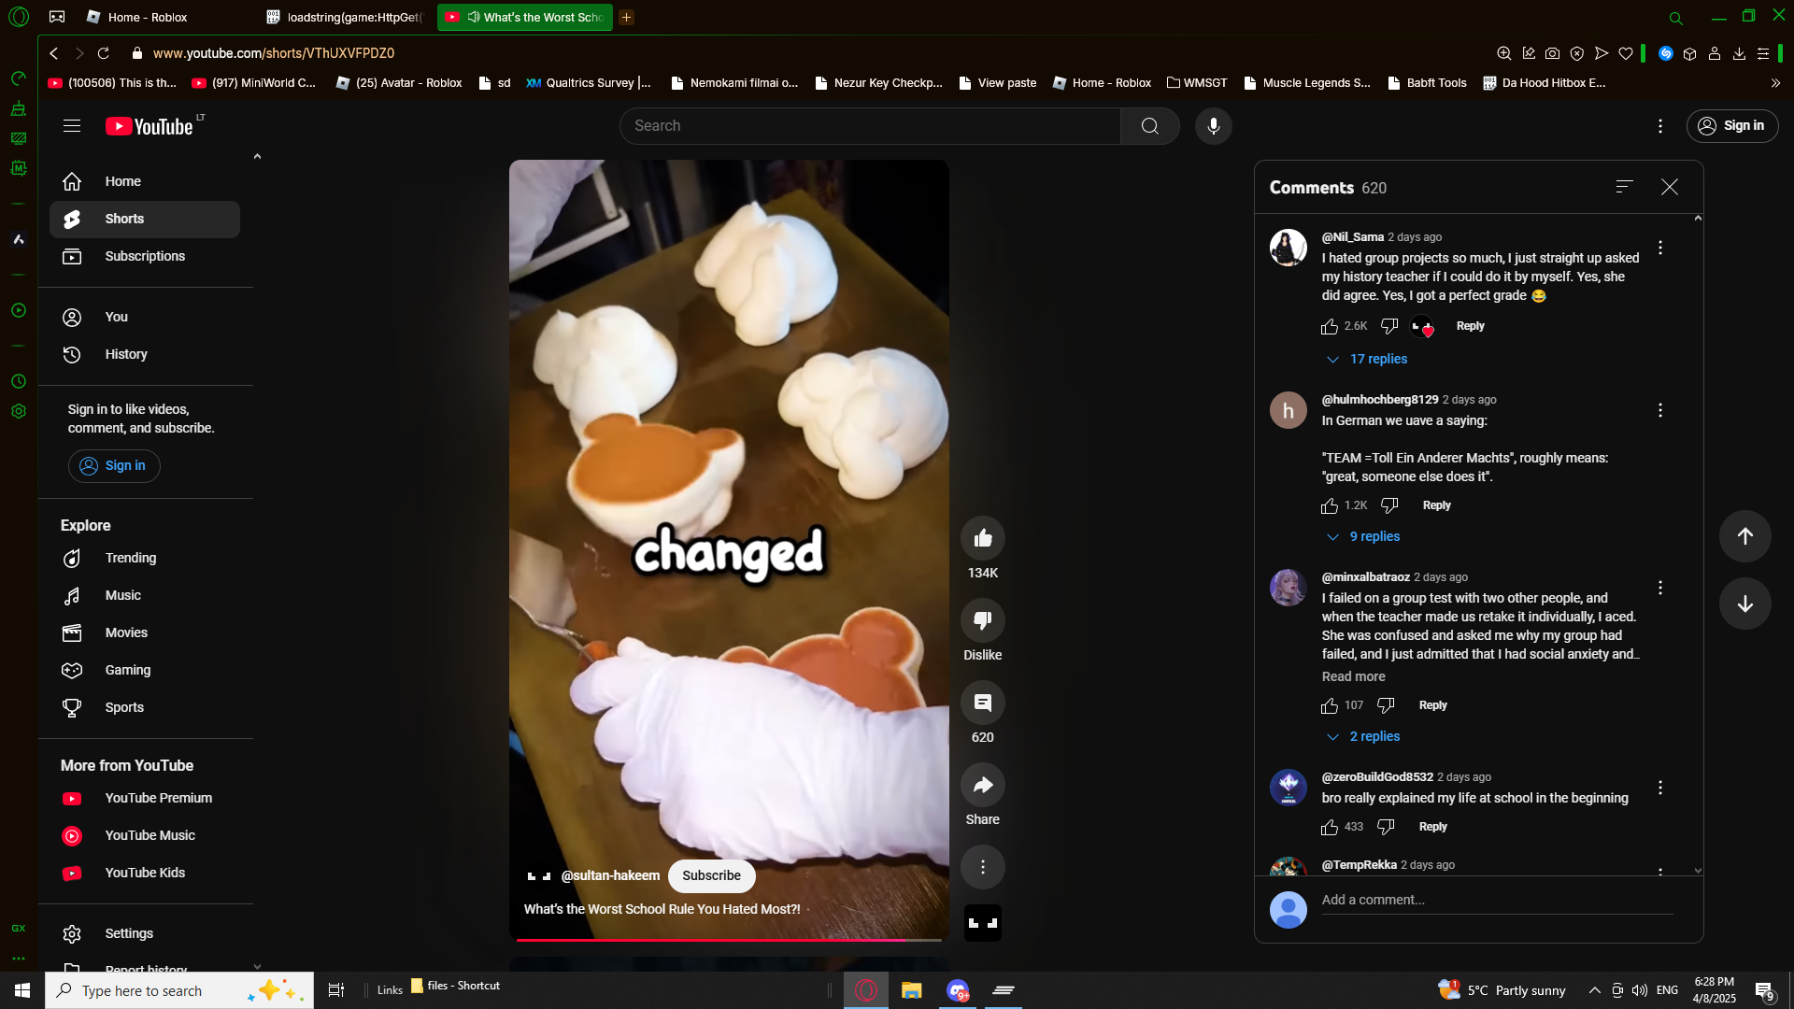1794x1009 pixels.
Task: Open the YouTube hamburger guide menu
Action: click(72, 126)
